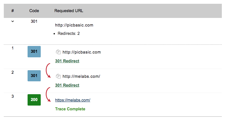
Task: Click the plain 301 code in summary row
Action: 34,21
